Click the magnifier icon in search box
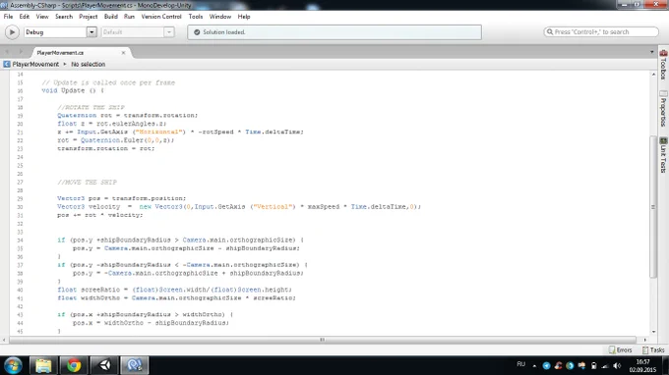Viewport: 669px width, 375px height. [x=550, y=32]
